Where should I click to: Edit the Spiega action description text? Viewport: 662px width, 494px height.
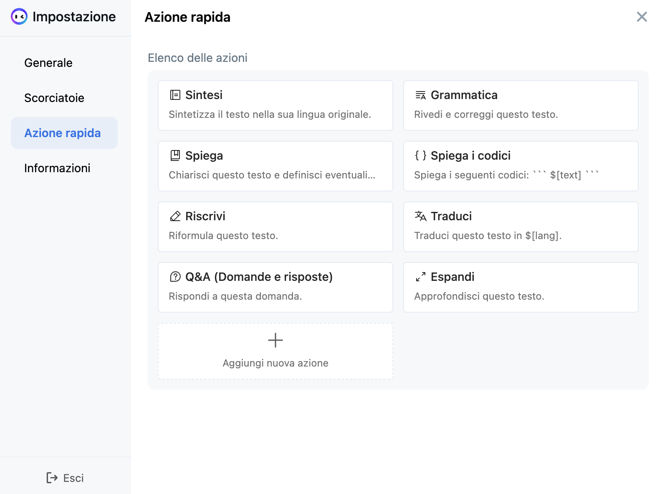[272, 175]
